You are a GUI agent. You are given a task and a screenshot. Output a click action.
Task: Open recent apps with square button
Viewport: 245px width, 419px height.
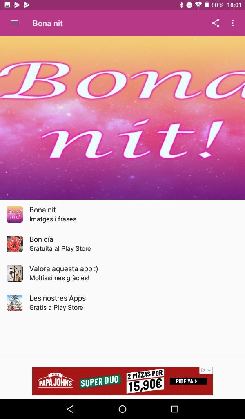coord(175,409)
